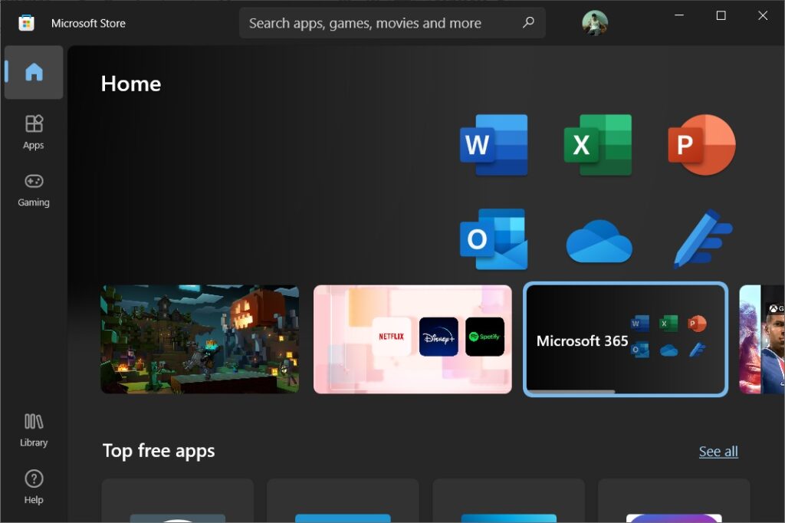Open the Minecraft promotional banner
Image resolution: width=785 pixels, height=523 pixels.
coord(199,338)
